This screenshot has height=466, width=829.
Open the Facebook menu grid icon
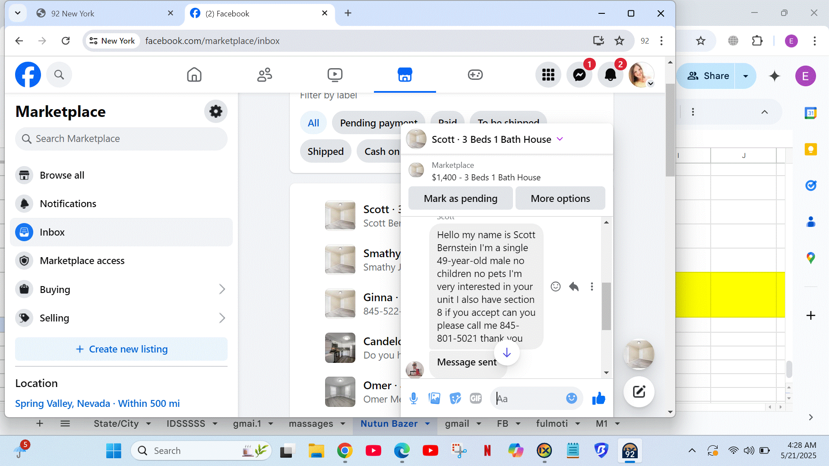point(548,75)
